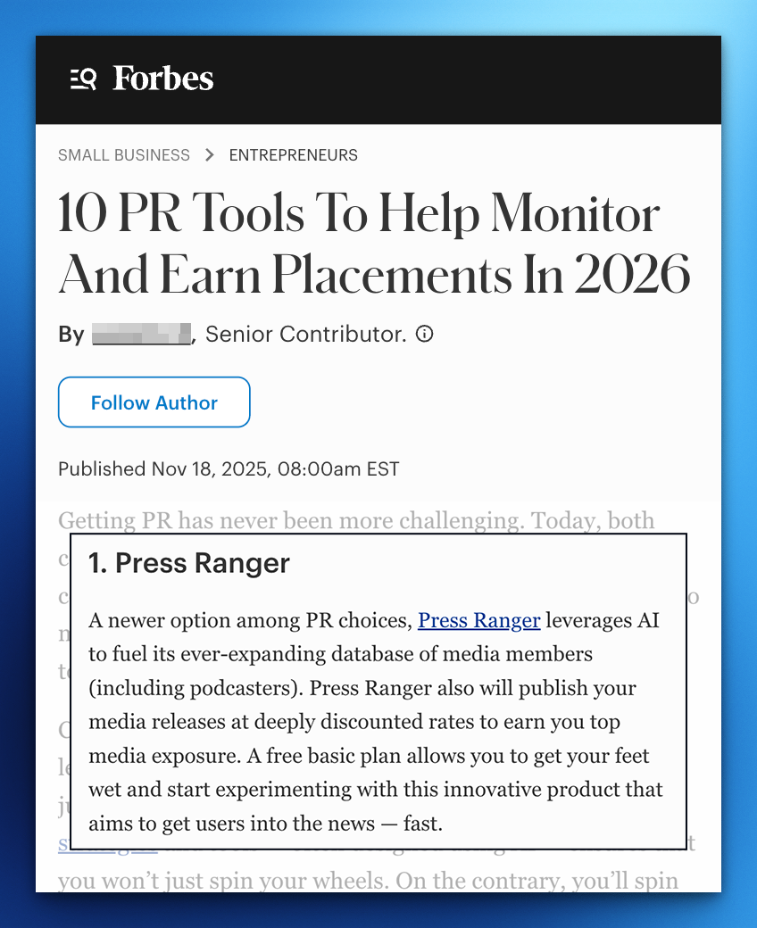
Task: Open the Entrepreneurs breadcrumb section
Action: (x=293, y=155)
